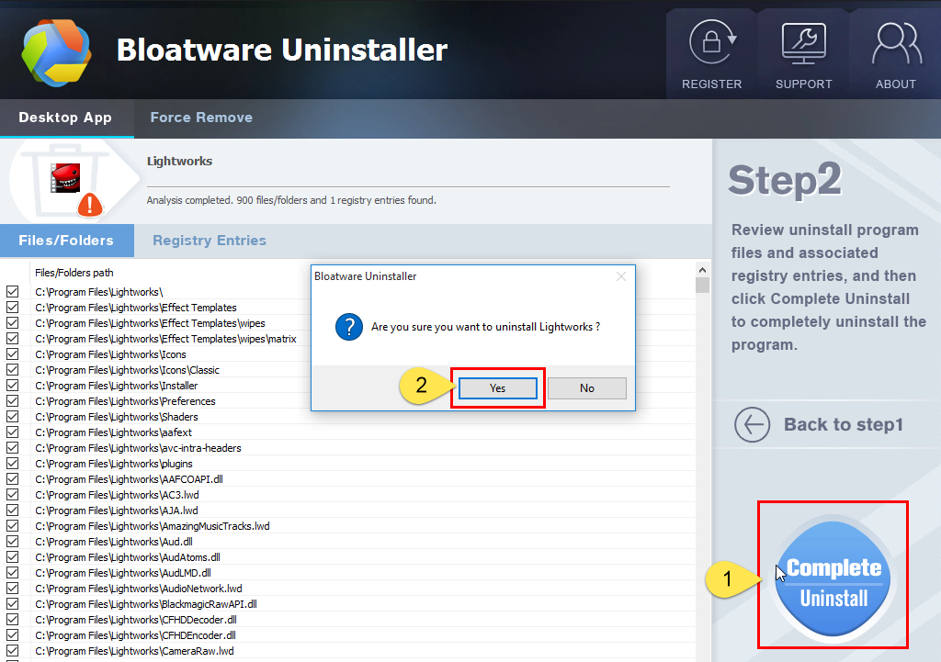Screen dimensions: 941x662
Task: Click the Lightworks program name
Action: (179, 162)
